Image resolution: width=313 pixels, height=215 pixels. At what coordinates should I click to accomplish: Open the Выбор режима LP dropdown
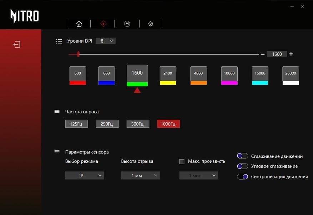(x=85, y=176)
